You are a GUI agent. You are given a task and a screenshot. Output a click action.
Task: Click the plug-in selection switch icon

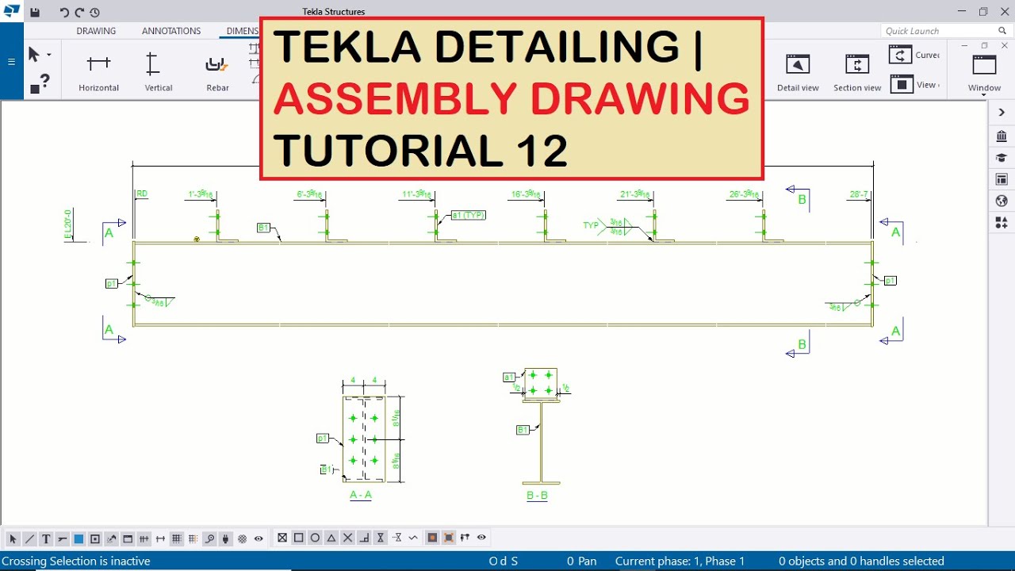point(225,538)
